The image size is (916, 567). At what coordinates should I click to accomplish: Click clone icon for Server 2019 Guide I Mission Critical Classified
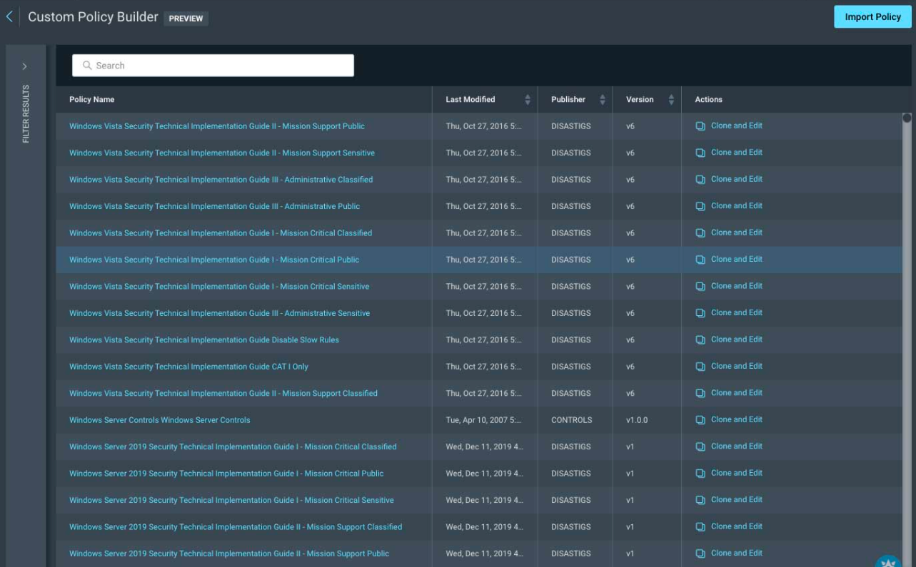700,447
